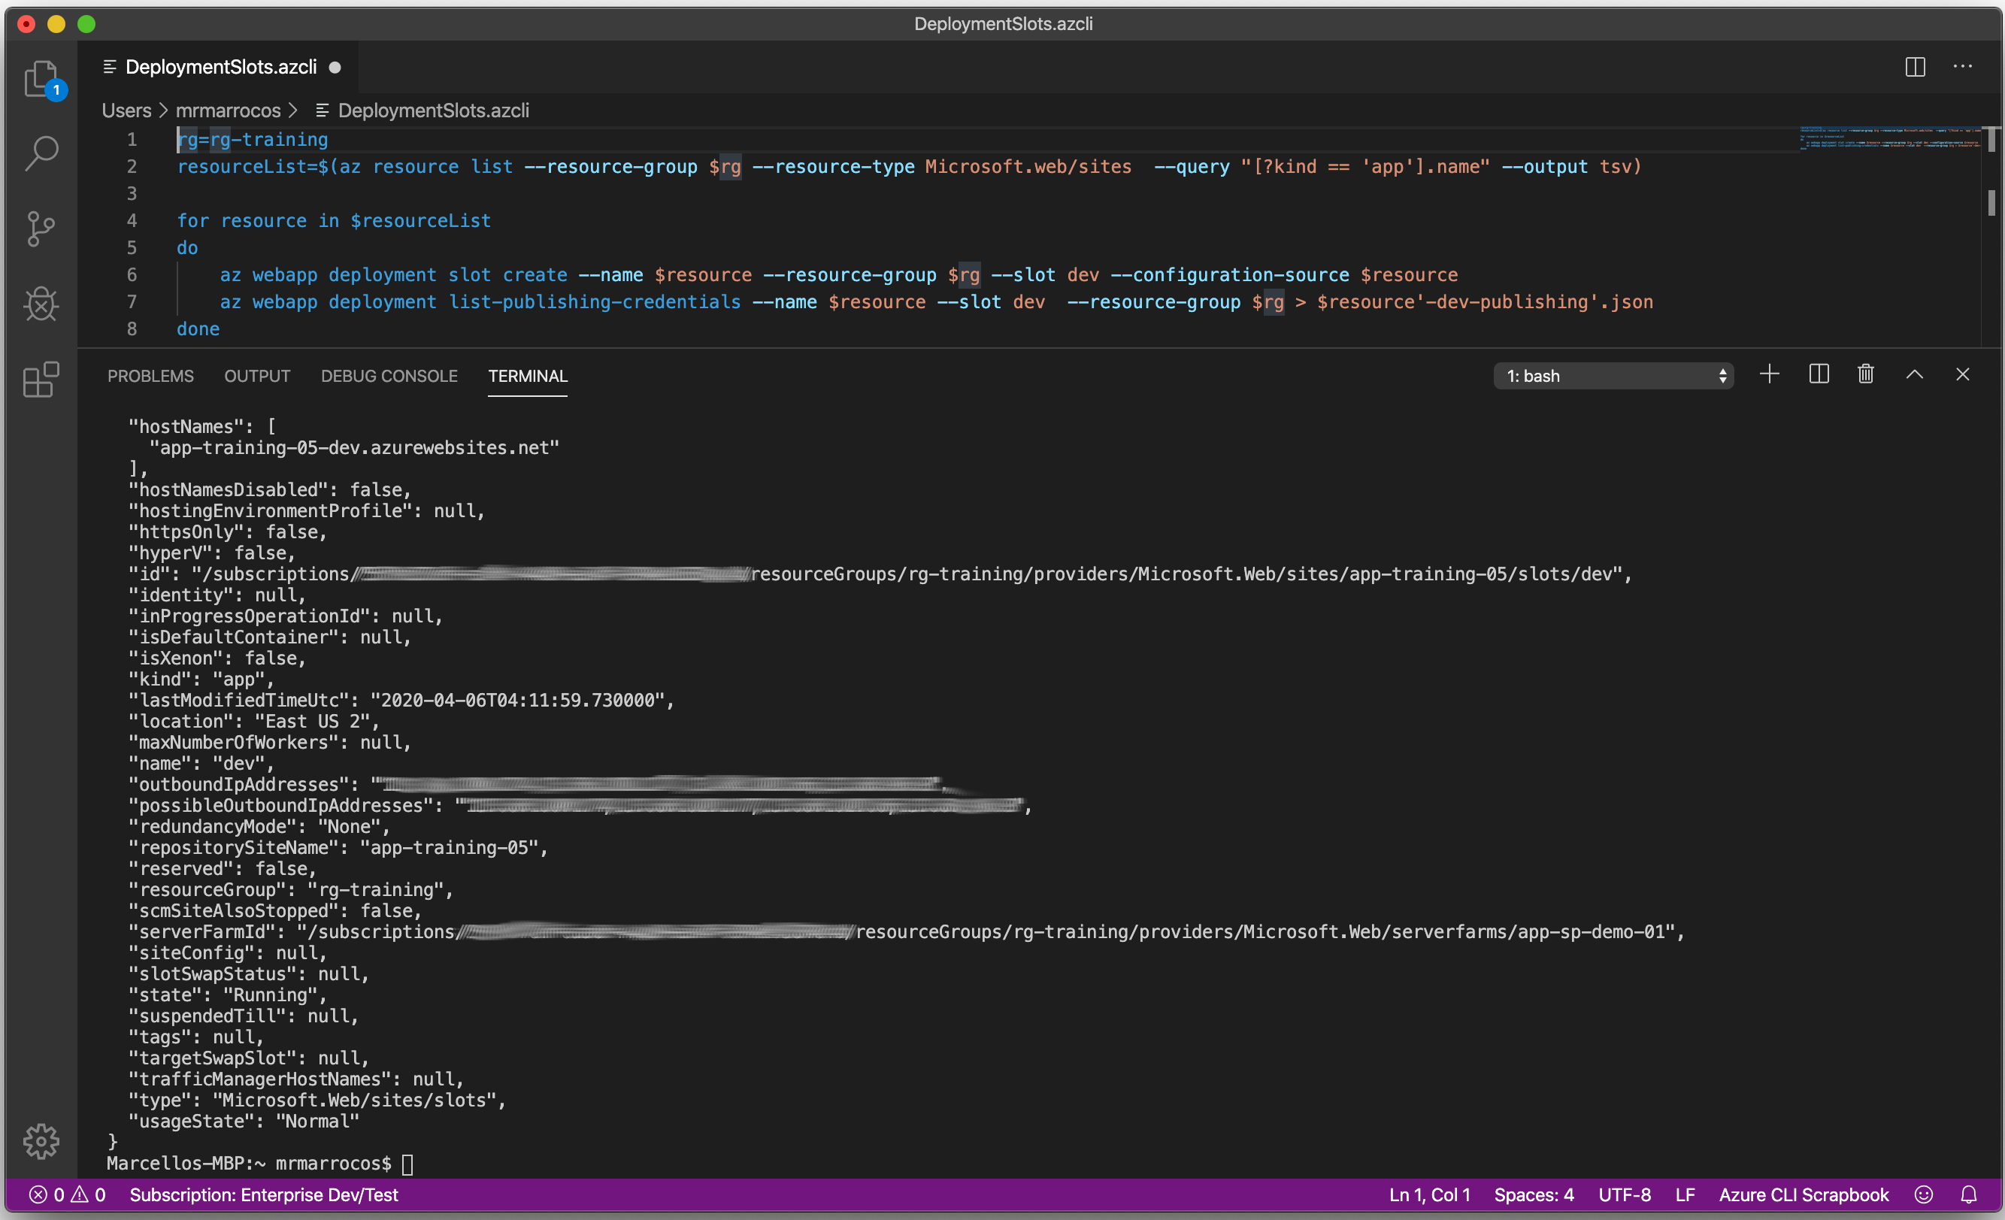Open the Extensions view
Viewport: 2005px width, 1220px height.
pyautogui.click(x=41, y=380)
